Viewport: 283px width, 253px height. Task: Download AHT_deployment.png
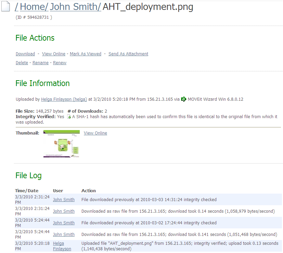25,54
